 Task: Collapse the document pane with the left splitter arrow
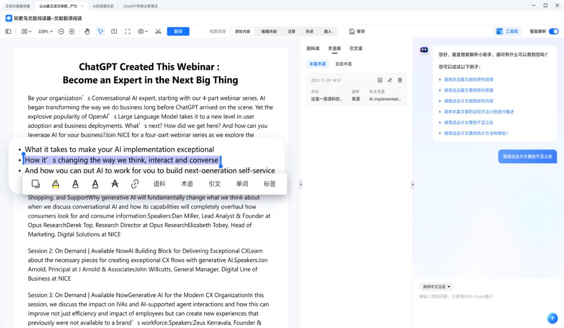click(x=301, y=184)
